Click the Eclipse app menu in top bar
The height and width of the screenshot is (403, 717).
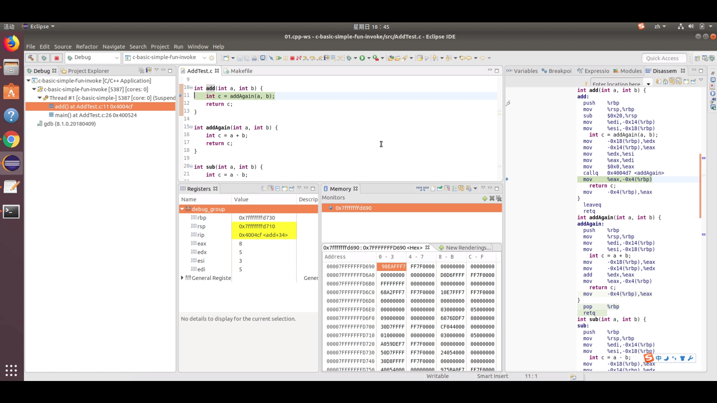(x=38, y=26)
